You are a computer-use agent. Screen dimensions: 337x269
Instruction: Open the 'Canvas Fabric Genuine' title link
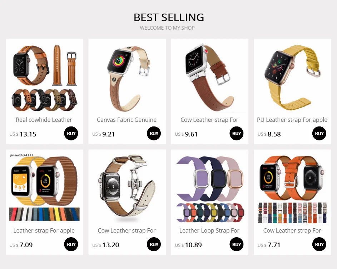127,120
